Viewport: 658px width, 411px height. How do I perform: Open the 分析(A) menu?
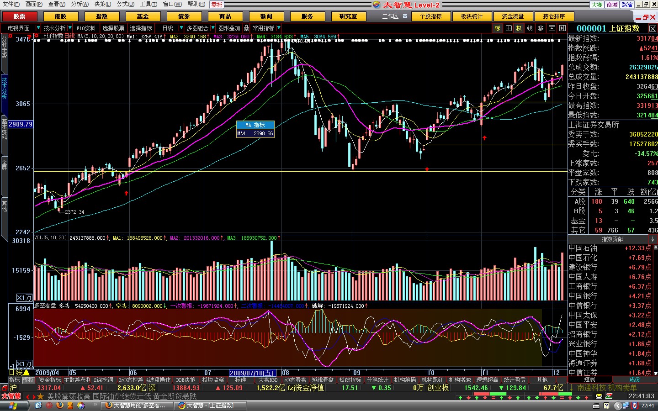pyautogui.click(x=80, y=4)
